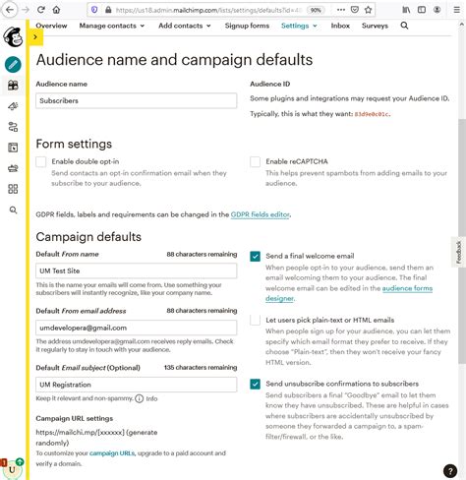Click Default From email address field
Image resolution: width=466 pixels, height=480 pixels.
click(x=137, y=328)
